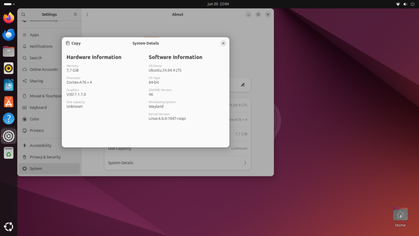Select Accessibility in Settings sidebar
The image size is (419, 236).
coord(41,145)
